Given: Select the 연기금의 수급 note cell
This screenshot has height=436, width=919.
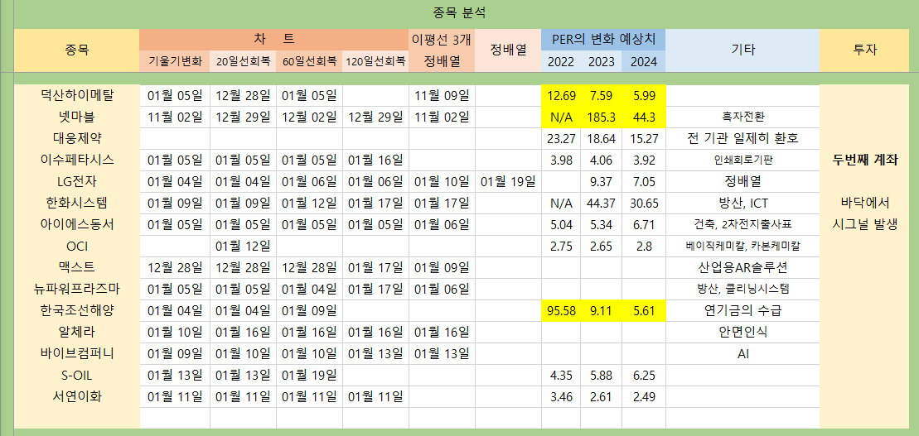Looking at the screenshot, I should pyautogui.click(x=742, y=311).
